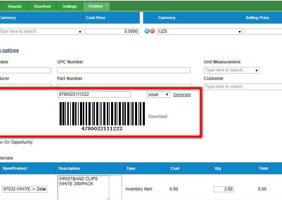Click the Download barcode link
The width and height of the screenshot is (282, 200).
tap(158, 117)
